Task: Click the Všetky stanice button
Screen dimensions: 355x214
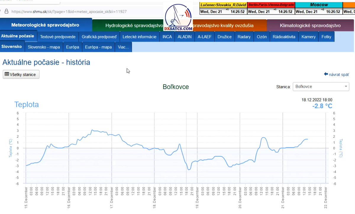Action: point(21,74)
